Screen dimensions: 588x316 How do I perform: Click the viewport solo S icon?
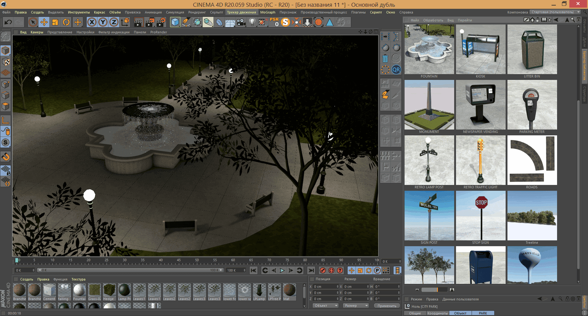6,142
